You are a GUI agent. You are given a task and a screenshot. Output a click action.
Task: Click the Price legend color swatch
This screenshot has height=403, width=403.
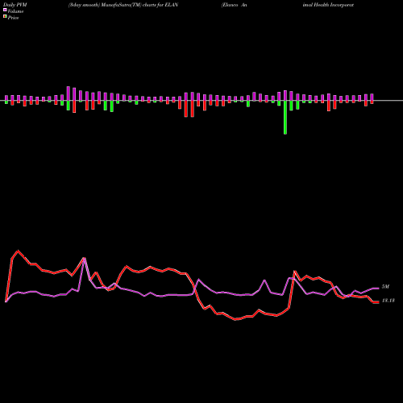(5, 17)
